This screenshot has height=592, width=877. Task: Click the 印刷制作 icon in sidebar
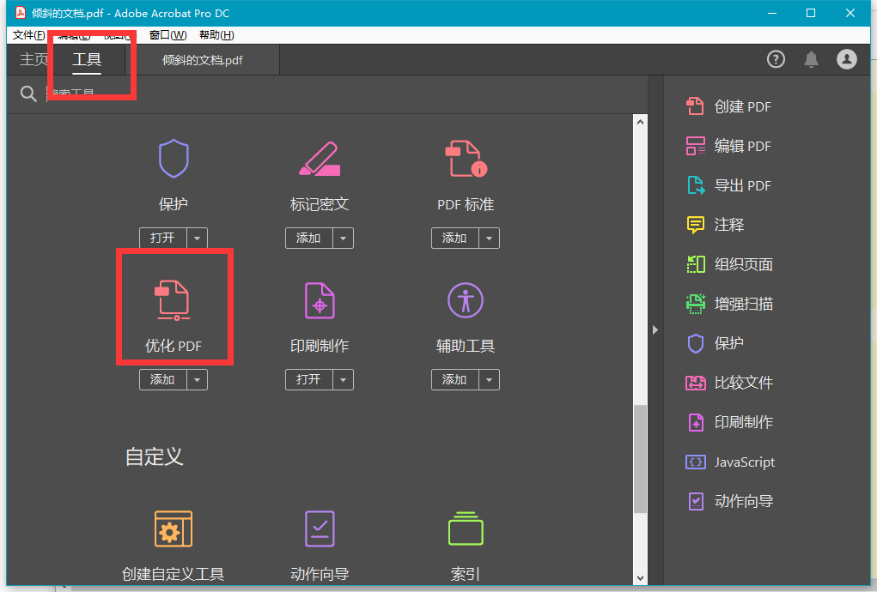pos(695,422)
